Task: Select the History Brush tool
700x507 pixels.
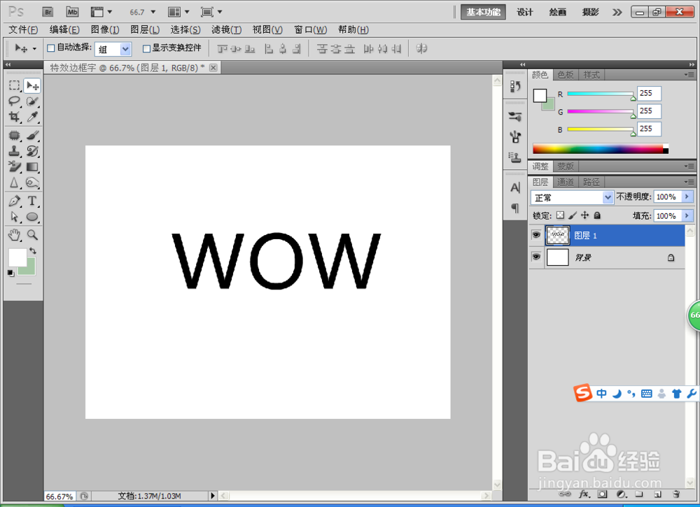Action: (x=33, y=151)
